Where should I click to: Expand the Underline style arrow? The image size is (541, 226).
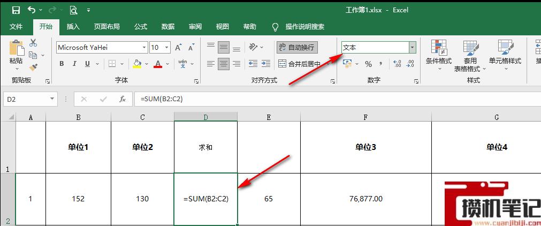pyautogui.click(x=97, y=64)
